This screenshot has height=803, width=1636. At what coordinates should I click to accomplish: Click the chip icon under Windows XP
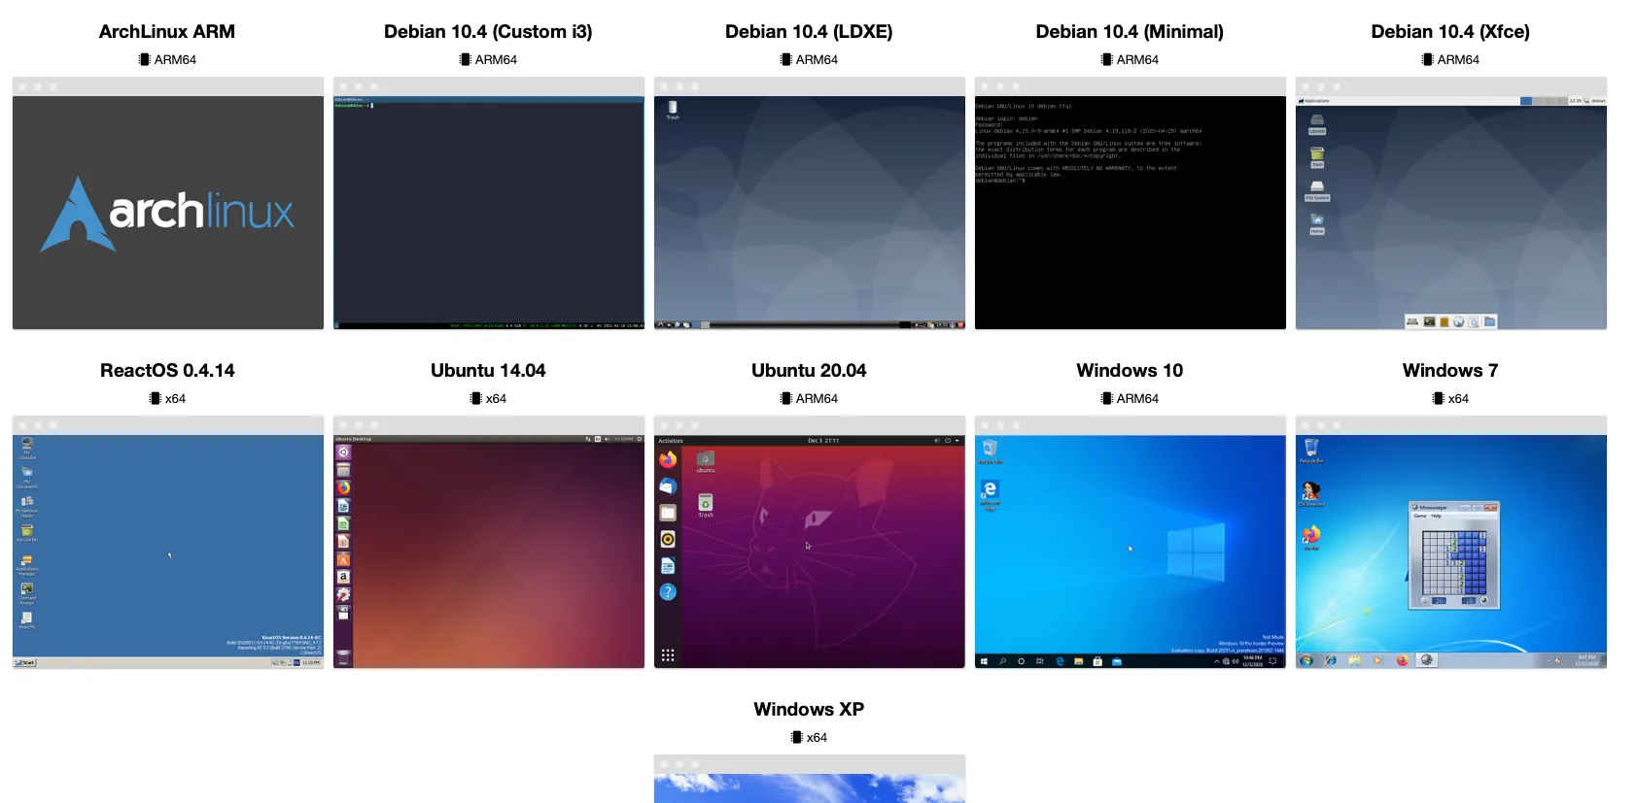tap(796, 737)
